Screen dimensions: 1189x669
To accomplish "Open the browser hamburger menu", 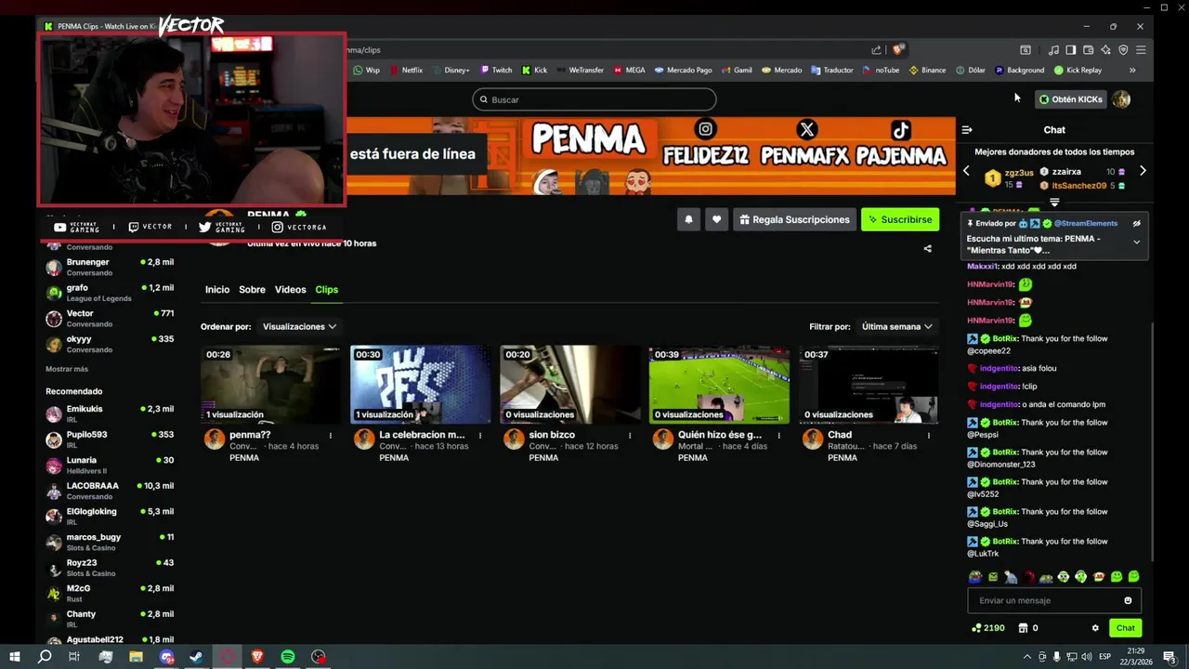I will [x=1141, y=50].
